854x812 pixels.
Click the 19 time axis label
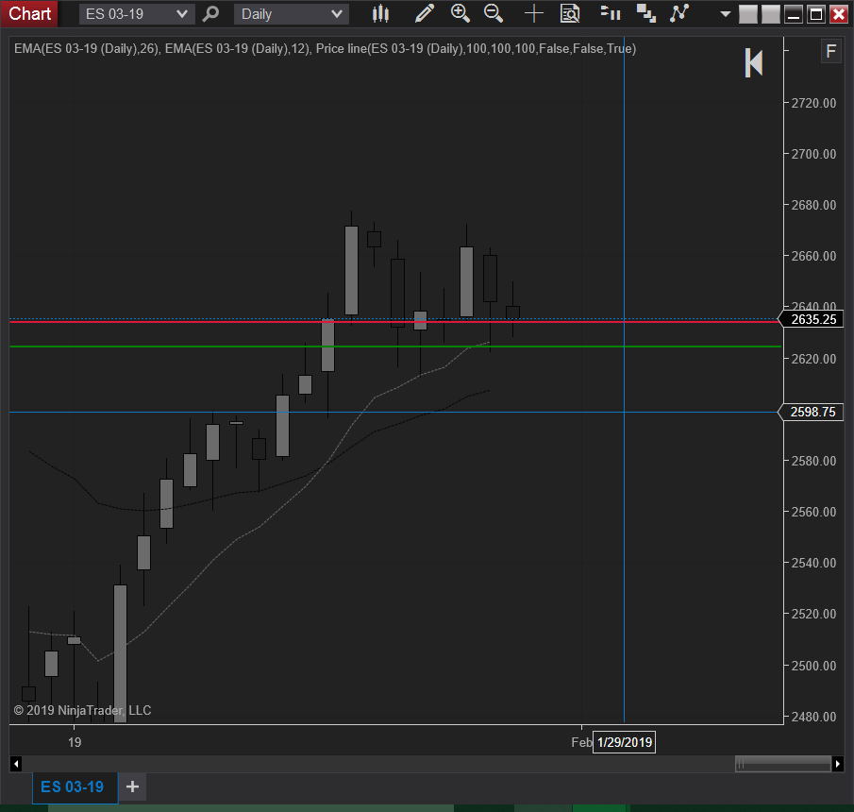click(75, 742)
